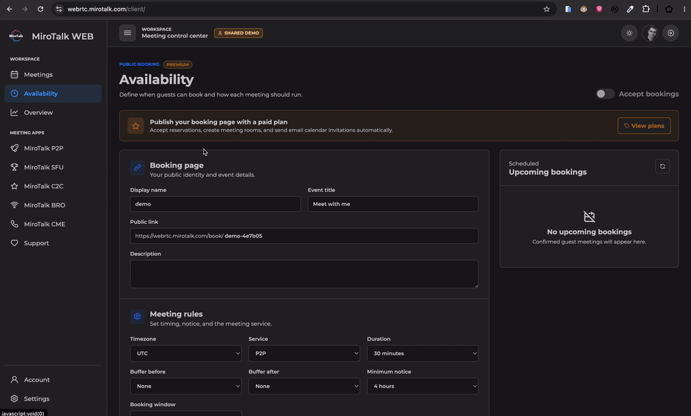Bookmark this page with the star icon

pos(547,9)
